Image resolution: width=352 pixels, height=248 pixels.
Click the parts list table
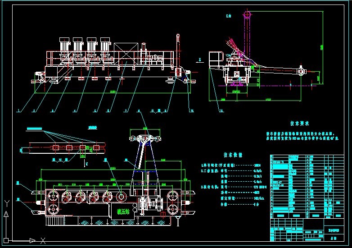click(x=307, y=186)
